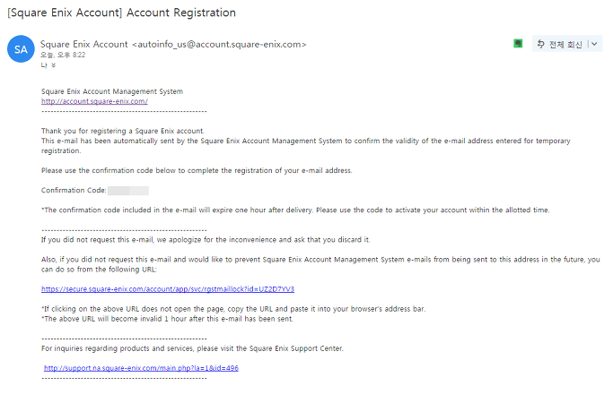The height and width of the screenshot is (403, 613).
Task: Open the account.square-enix.com link
Action: point(94,101)
